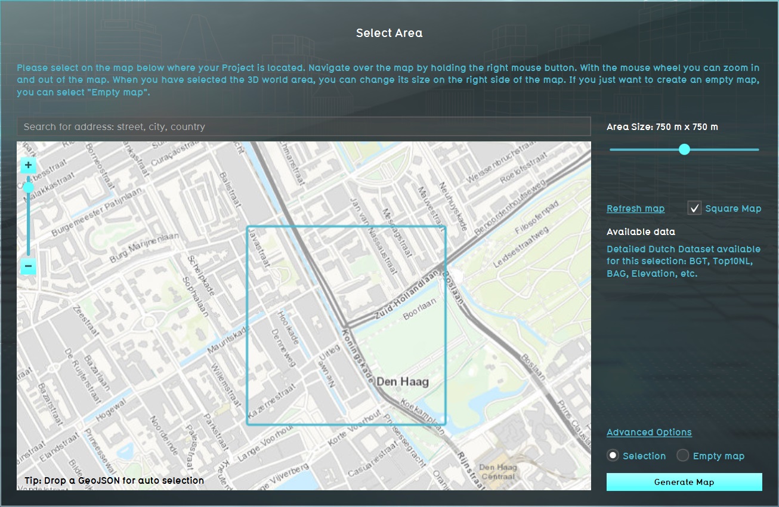Click the Area Size 750 m value text
This screenshot has width=779, height=507.
point(663,127)
